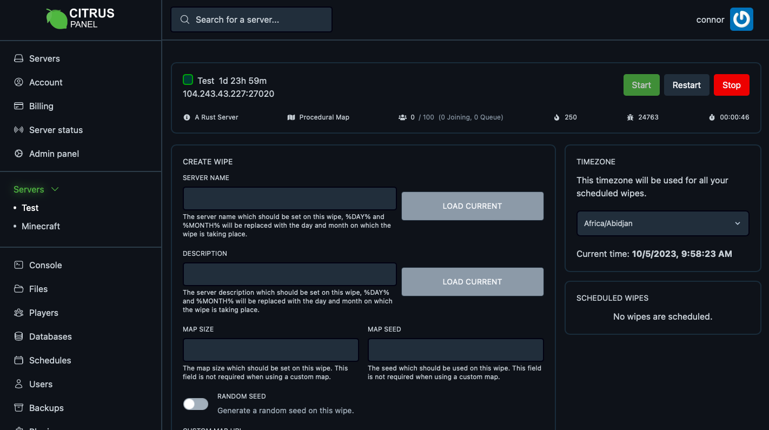Open Console via its terminal icon

coord(19,265)
